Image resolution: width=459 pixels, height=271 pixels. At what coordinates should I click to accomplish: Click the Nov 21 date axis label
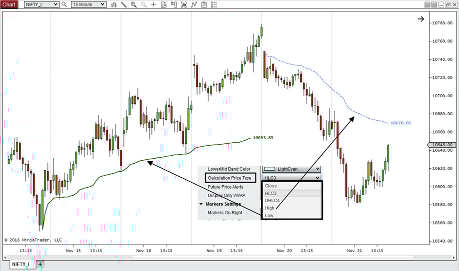(354, 251)
